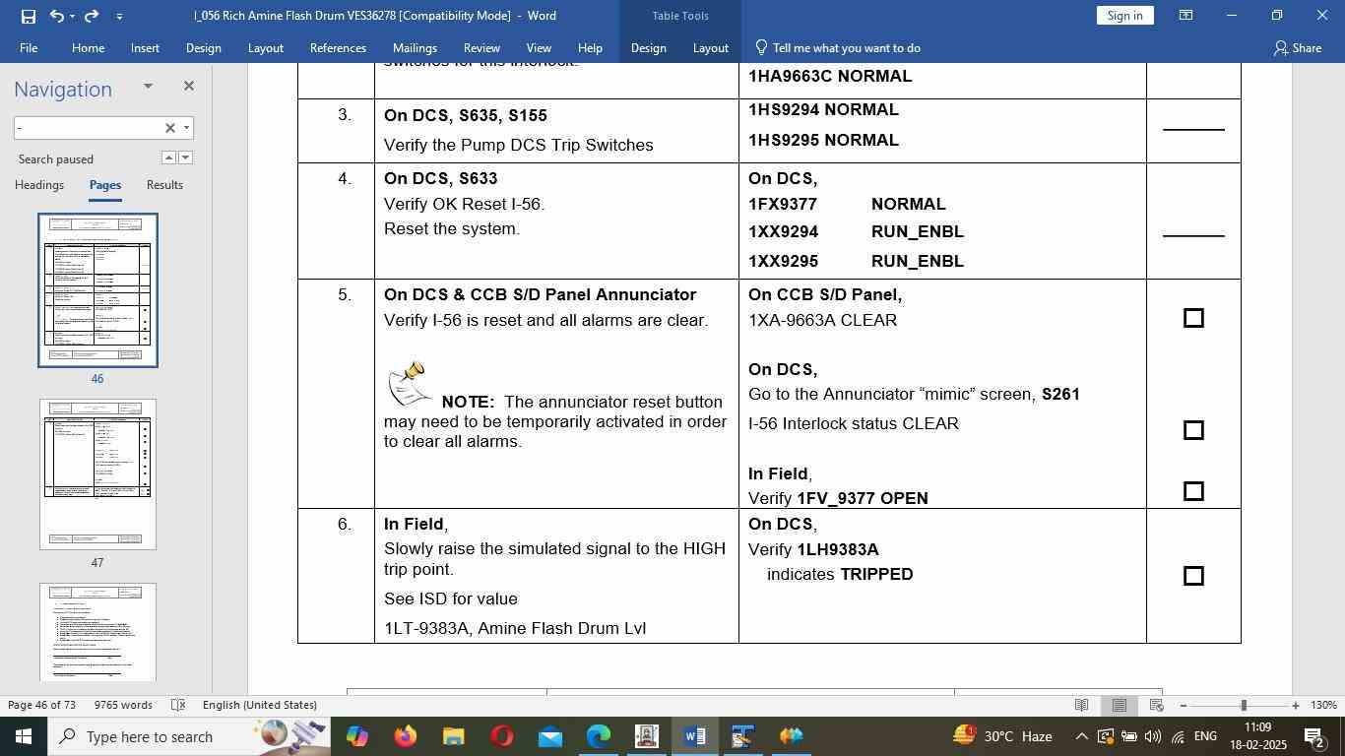This screenshot has width=1345, height=756.
Task: Undo the last action
Action: click(56, 16)
